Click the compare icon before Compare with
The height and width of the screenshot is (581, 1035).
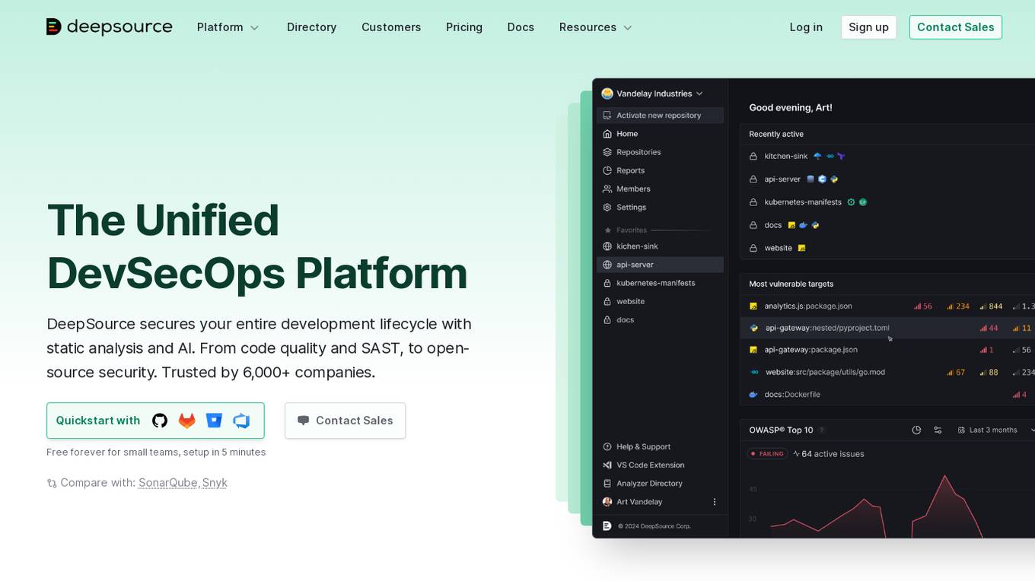tap(52, 483)
